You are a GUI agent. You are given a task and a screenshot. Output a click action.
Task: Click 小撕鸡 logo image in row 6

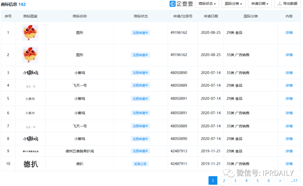pyautogui.click(x=30, y=113)
